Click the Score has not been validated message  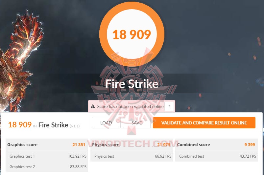[x=130, y=106]
